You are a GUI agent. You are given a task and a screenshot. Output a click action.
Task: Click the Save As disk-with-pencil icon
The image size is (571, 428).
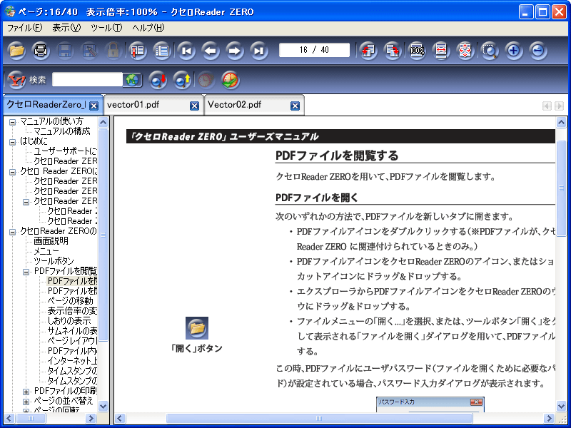click(x=89, y=50)
